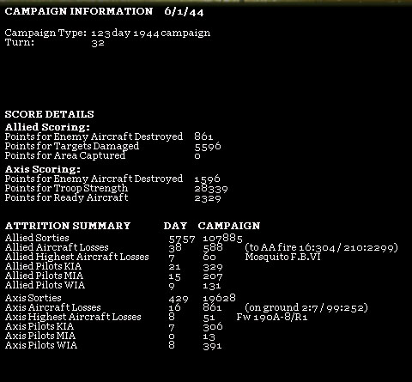Click the Turn label
Screen dimensions: 412x382
(20, 43)
